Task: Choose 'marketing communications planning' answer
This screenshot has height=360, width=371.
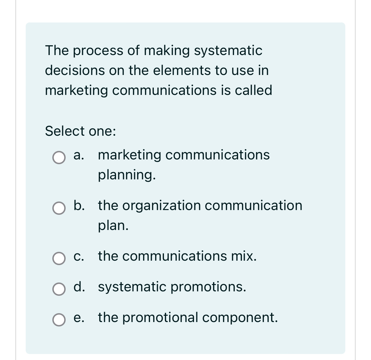Action: (183, 155)
